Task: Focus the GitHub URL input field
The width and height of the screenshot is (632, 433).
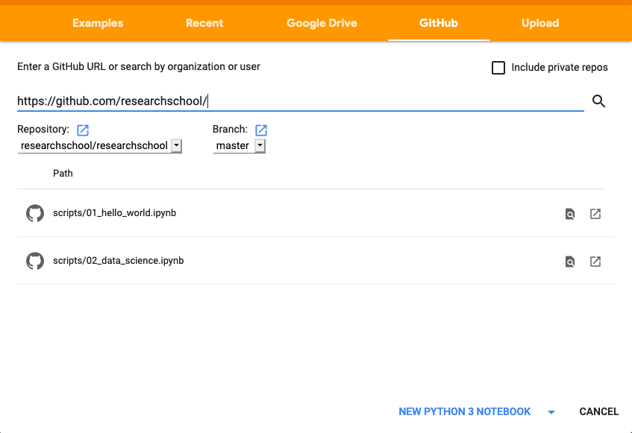Action: (300, 101)
